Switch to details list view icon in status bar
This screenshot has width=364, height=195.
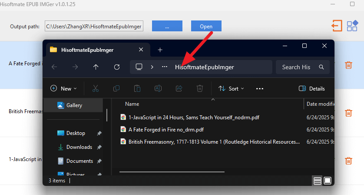click(317, 181)
